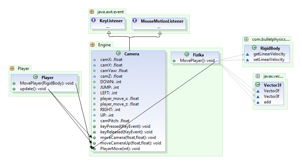This screenshot has height=165, width=302.
Task: Click the javax.vec package icon
Action: pos(256,76)
